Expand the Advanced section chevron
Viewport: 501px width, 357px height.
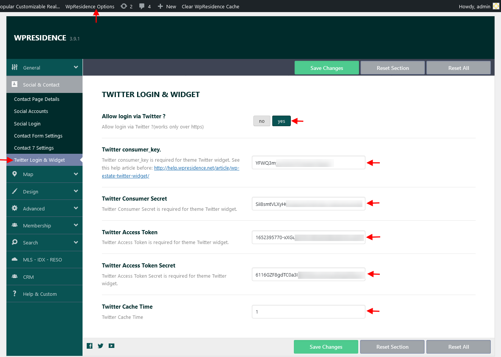tap(76, 208)
